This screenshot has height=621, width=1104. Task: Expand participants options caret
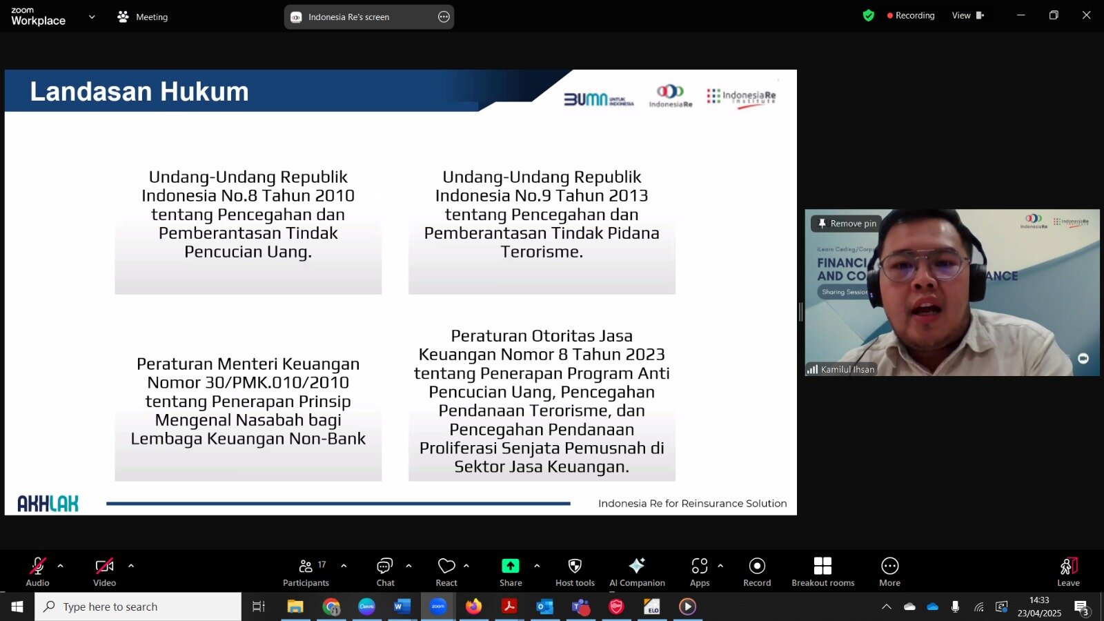344,566
